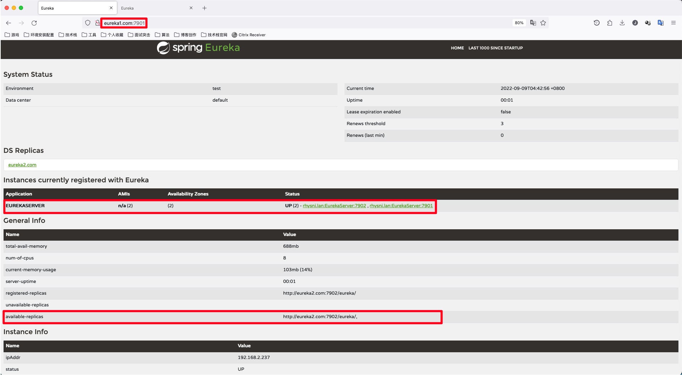Open the 面试突击 bookmarks folder
The width and height of the screenshot is (682, 375).
pos(139,35)
